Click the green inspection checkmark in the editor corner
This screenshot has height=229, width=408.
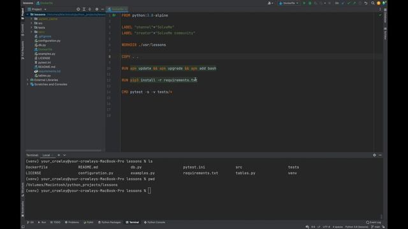(x=380, y=15)
